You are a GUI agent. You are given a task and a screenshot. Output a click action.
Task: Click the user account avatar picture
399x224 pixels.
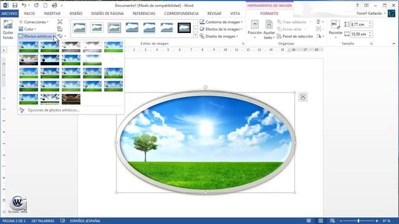point(391,14)
